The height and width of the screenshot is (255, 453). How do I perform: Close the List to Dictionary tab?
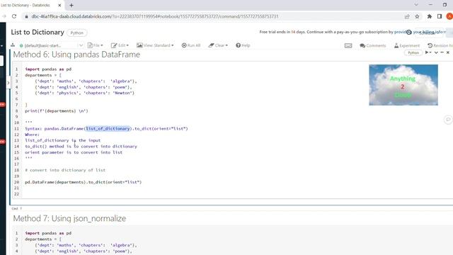click(59, 5)
